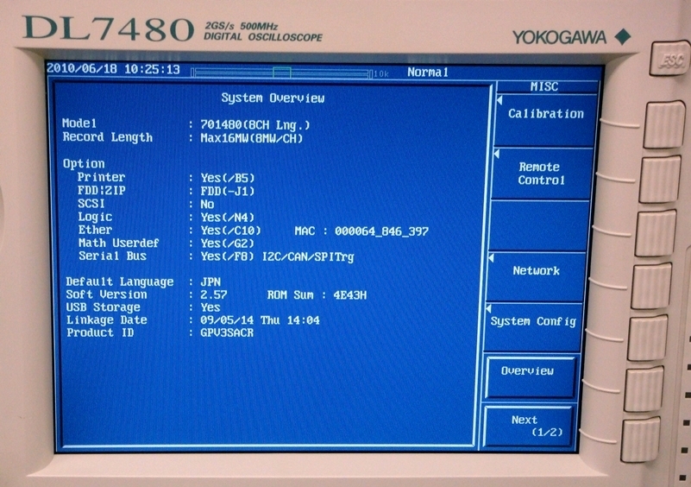
Task: Click the Product ID value GPV3SACR
Action: [x=227, y=333]
